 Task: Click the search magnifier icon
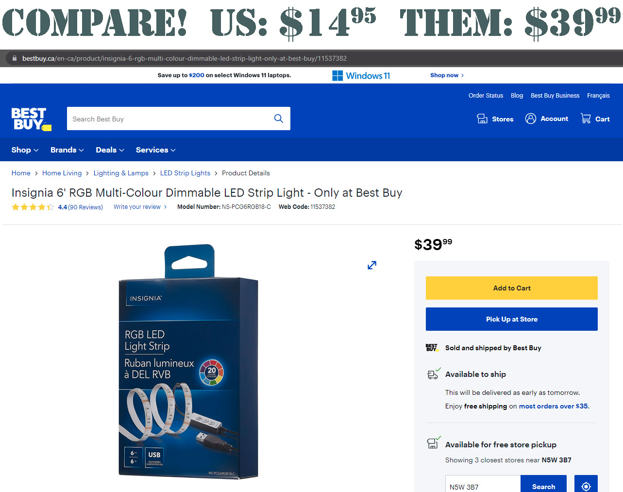(x=279, y=119)
